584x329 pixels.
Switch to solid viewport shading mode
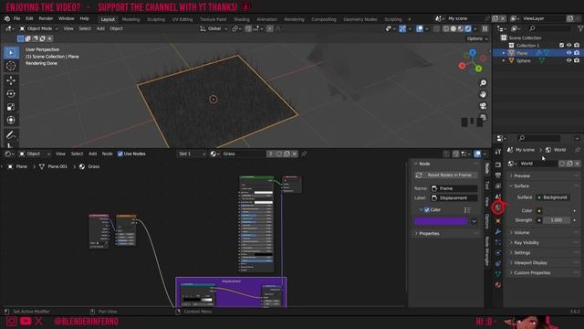click(454, 28)
